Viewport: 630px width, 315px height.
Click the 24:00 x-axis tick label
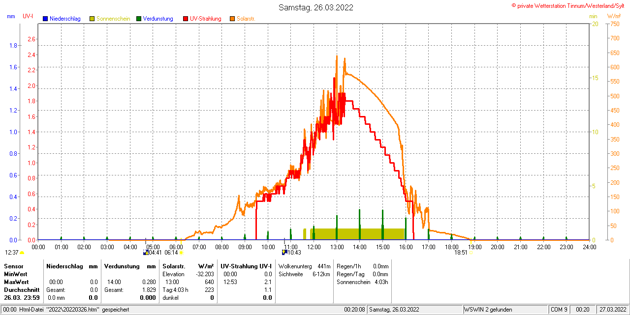tap(589, 247)
